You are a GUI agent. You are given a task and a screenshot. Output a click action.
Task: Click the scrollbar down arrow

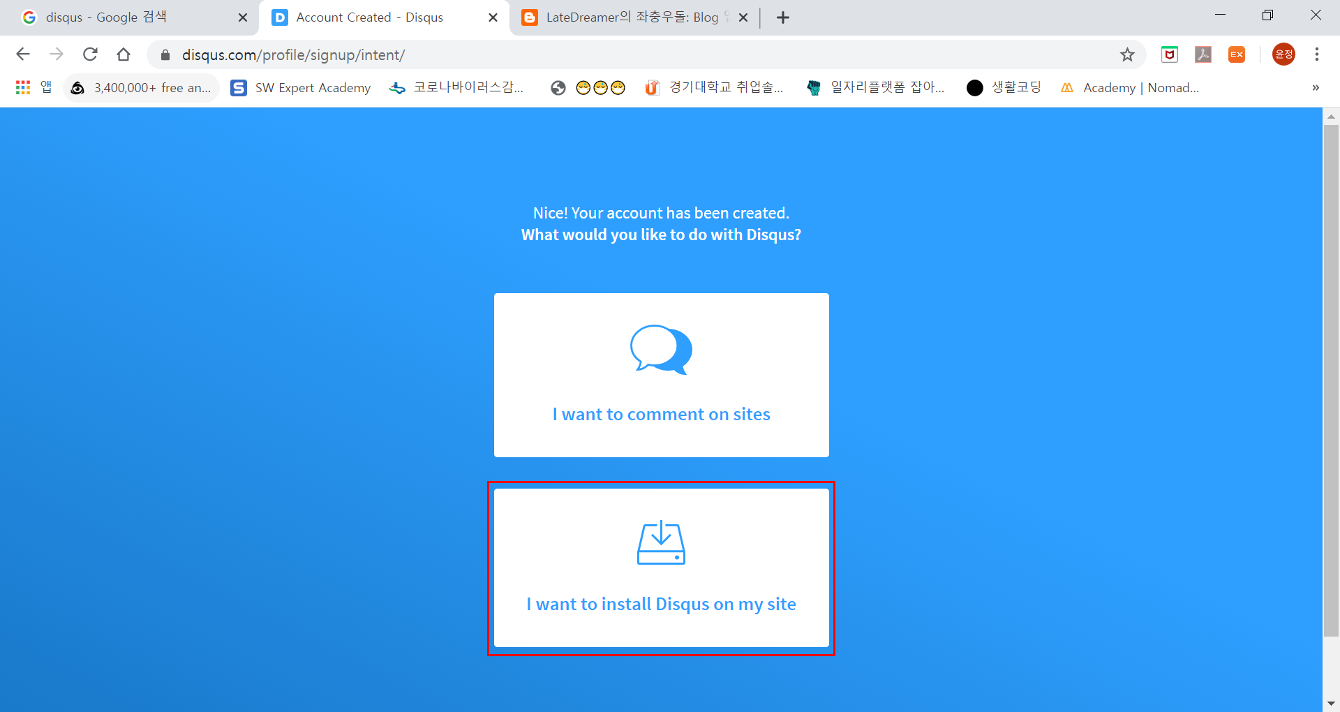pyautogui.click(x=1331, y=703)
